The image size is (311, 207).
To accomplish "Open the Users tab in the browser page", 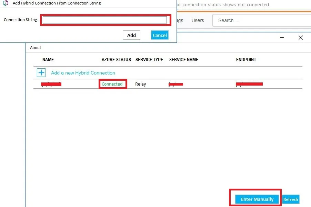I will [x=198, y=20].
